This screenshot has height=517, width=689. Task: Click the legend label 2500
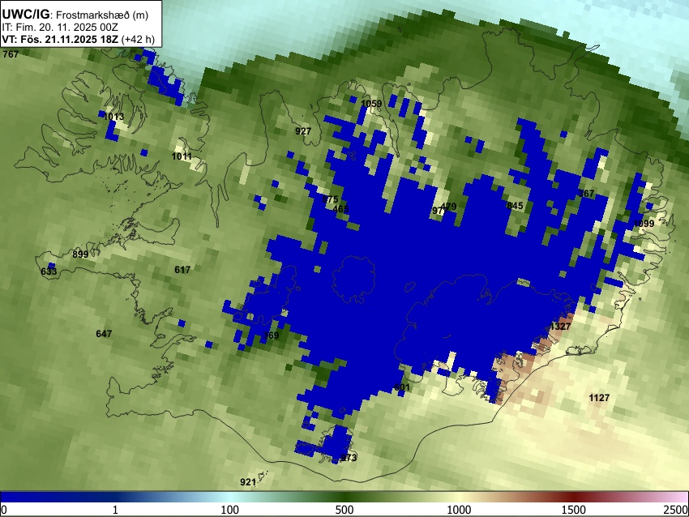(677, 510)
